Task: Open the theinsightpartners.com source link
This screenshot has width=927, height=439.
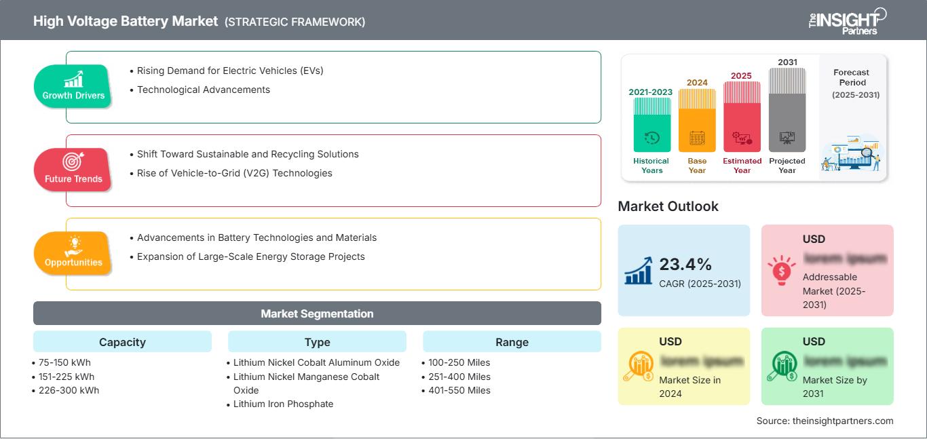Action: click(x=844, y=421)
